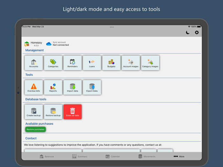
Task: Open the Categories tile
Action: pyautogui.click(x=53, y=63)
